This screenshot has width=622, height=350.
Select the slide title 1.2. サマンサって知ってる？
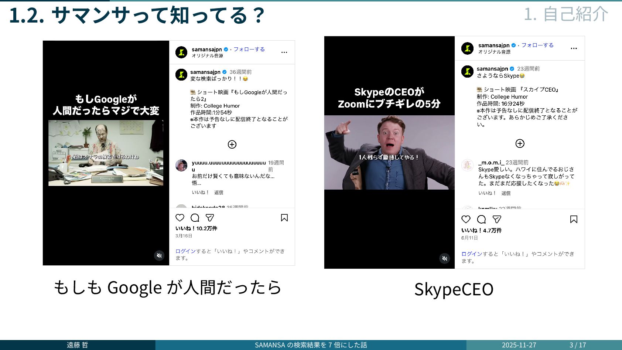click(137, 15)
